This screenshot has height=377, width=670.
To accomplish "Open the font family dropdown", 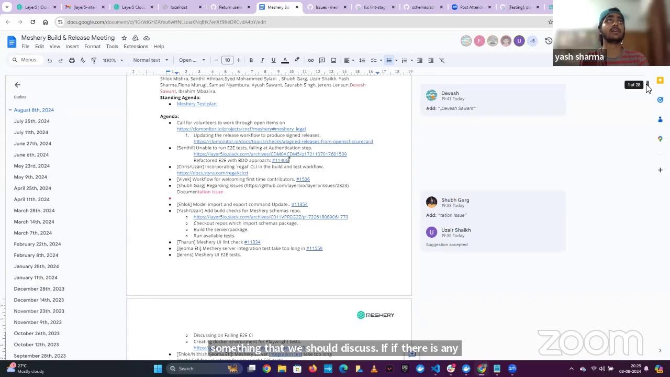I will (192, 60).
